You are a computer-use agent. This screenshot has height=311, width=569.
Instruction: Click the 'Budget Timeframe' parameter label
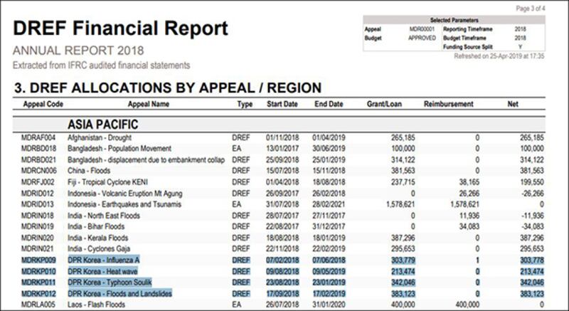464,38
